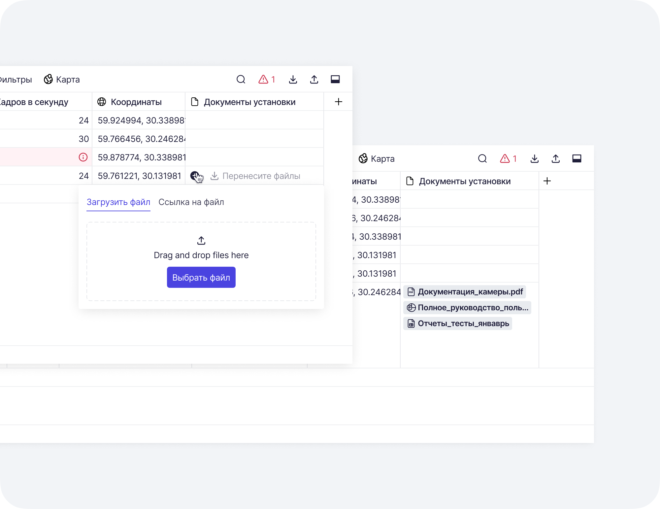Click the Карта map icon in the right table
The image size is (660, 509).
pos(363,159)
